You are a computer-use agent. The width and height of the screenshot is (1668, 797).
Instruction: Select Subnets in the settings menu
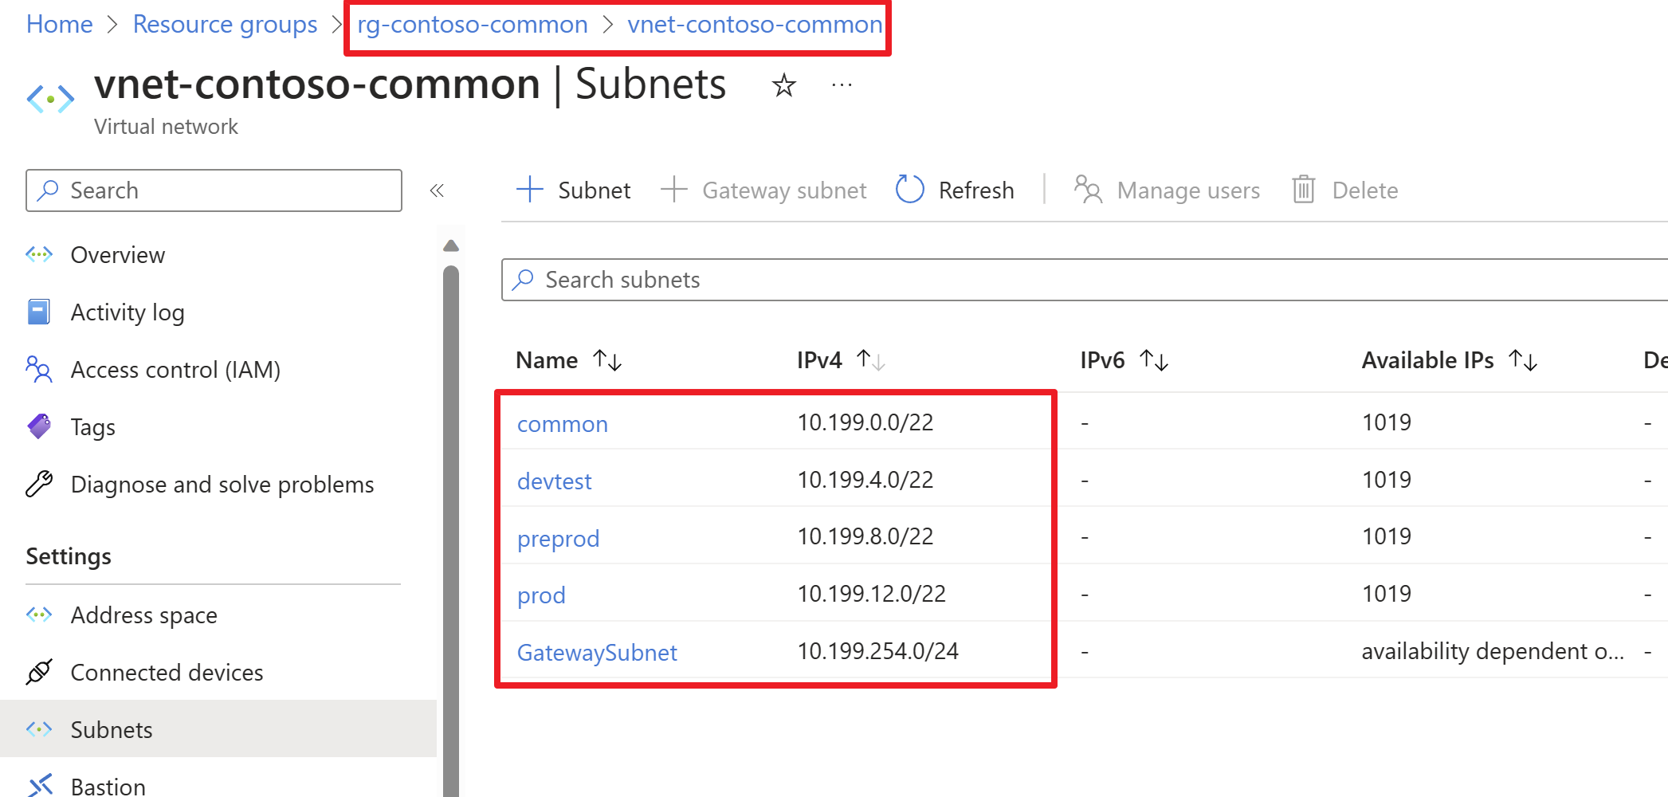pos(218,728)
